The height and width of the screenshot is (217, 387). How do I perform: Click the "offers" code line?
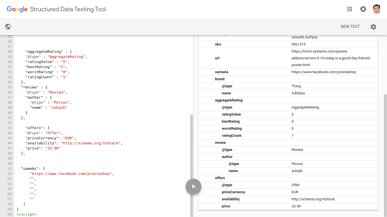tap(37, 128)
